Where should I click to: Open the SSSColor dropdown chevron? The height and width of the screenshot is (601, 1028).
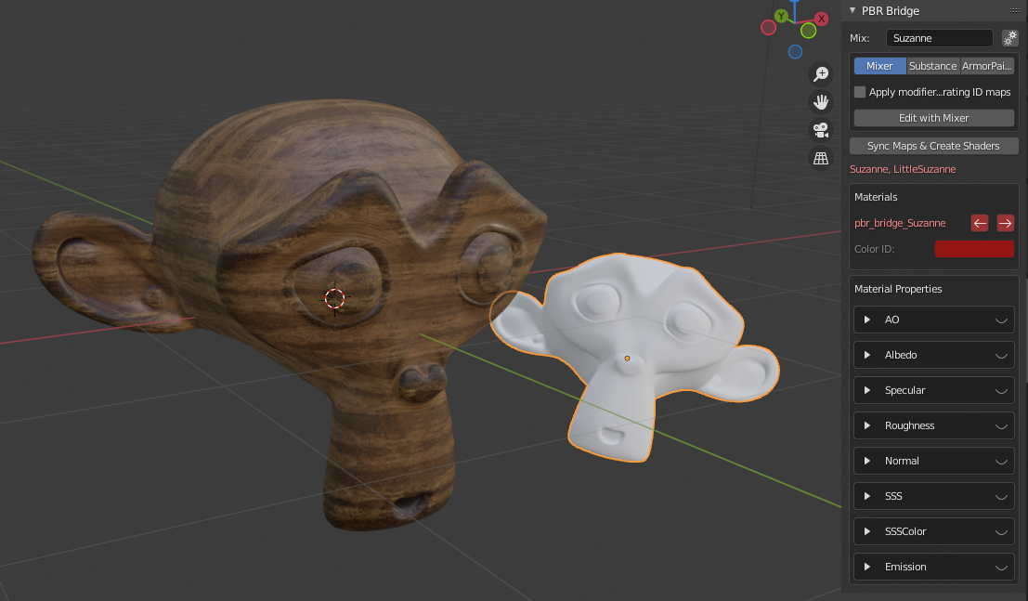pos(1001,532)
